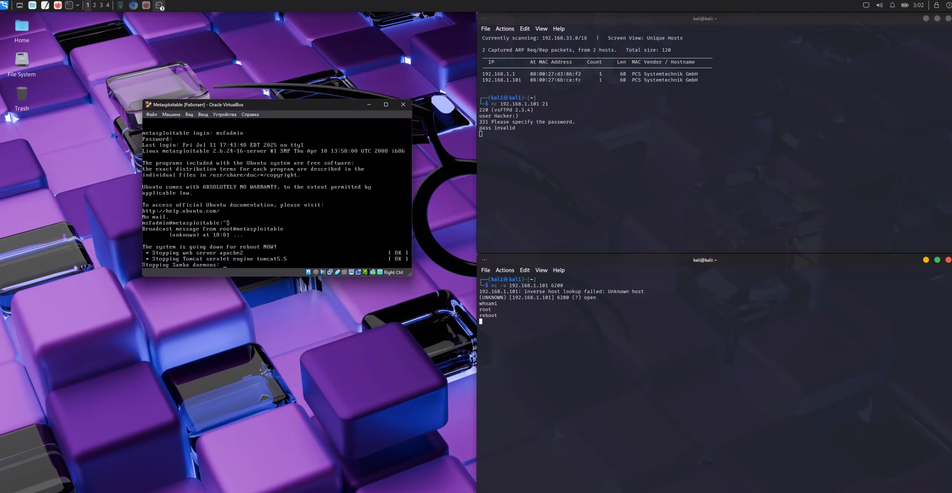Open Машина menu in VirtualBox window

tap(171, 114)
